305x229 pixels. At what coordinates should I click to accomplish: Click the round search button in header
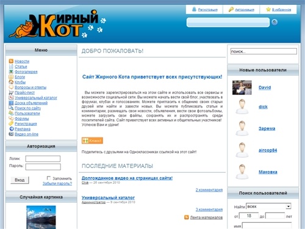(274, 22)
